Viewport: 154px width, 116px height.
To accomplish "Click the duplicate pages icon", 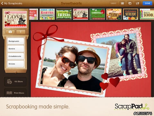I will (x=130, y=4).
